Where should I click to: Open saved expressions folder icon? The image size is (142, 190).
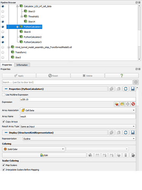tap(122, 104)
